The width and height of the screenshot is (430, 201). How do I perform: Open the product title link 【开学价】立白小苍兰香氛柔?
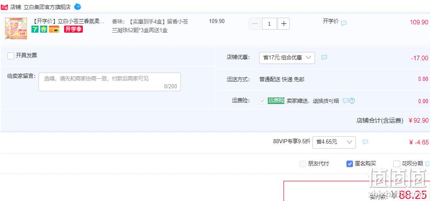68,21
